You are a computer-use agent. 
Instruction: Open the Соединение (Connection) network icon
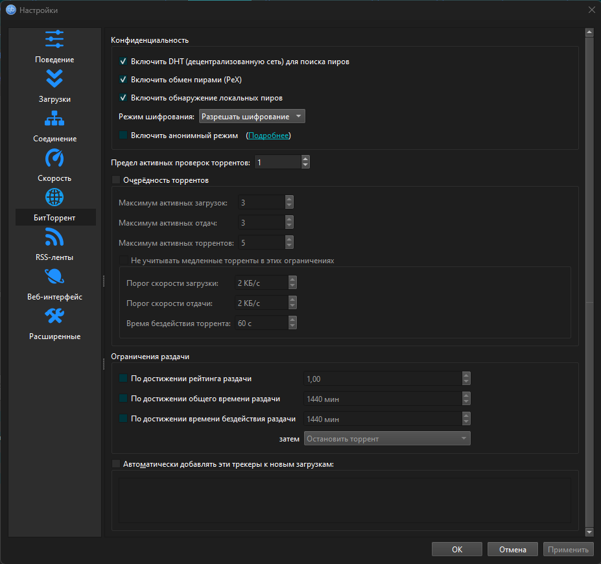click(x=54, y=118)
